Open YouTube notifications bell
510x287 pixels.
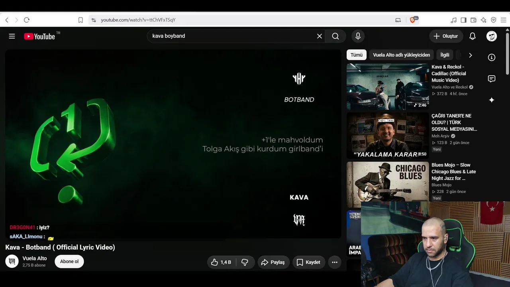tap(473, 36)
